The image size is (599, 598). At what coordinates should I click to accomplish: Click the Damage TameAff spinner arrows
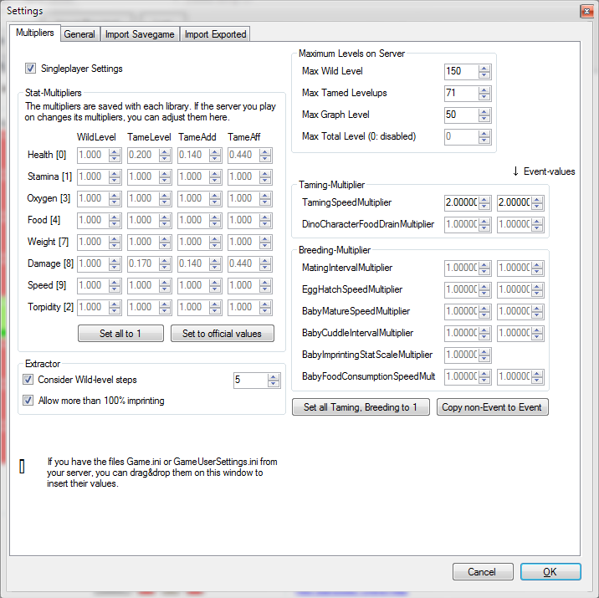(265, 263)
